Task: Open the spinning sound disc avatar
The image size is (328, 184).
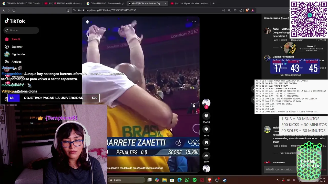Action: pyautogui.click(x=206, y=169)
